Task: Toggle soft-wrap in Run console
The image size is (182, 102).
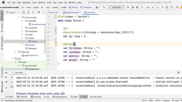Action: coord(11,87)
